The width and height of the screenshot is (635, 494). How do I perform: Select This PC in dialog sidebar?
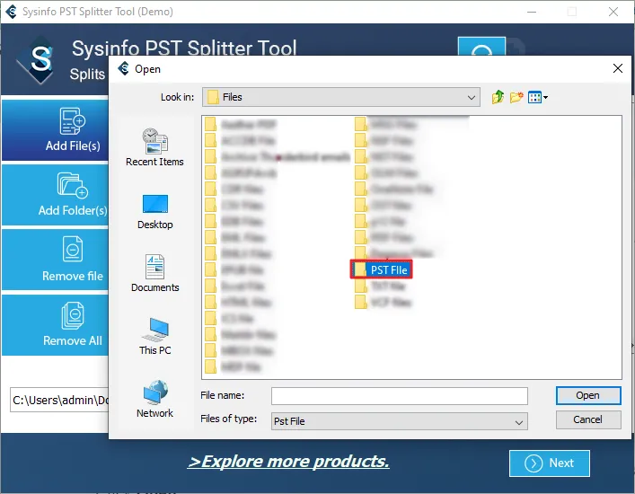[x=154, y=337]
